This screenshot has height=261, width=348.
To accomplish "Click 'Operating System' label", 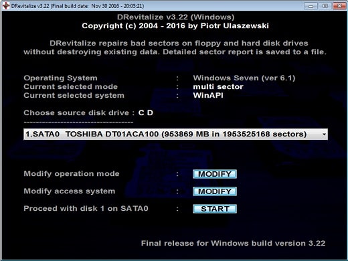I will point(60,78).
